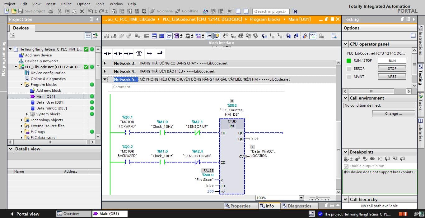425x218 pixels.
Task: Open the Edit menu
Action: pos(24,4)
